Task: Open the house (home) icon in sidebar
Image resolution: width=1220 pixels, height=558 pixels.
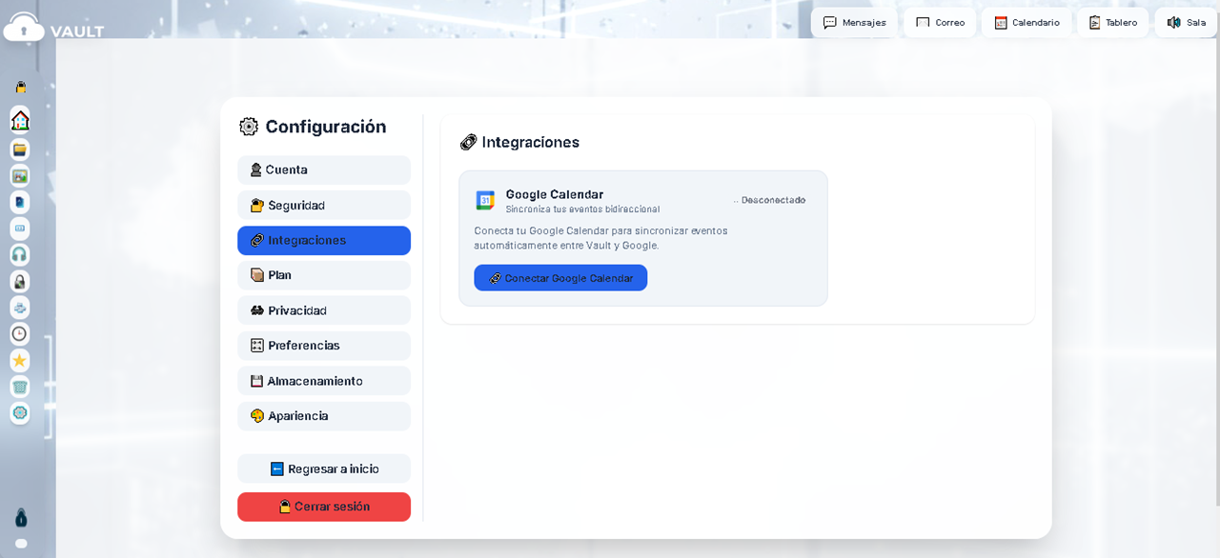Action: pos(20,120)
